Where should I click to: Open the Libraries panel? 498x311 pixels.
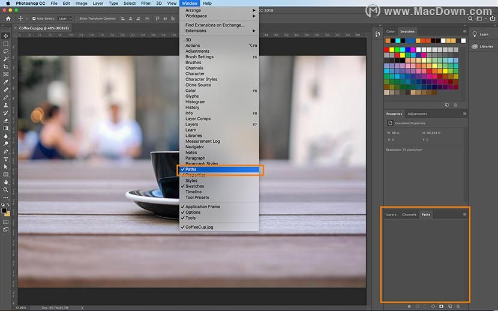pyautogui.click(x=482, y=46)
